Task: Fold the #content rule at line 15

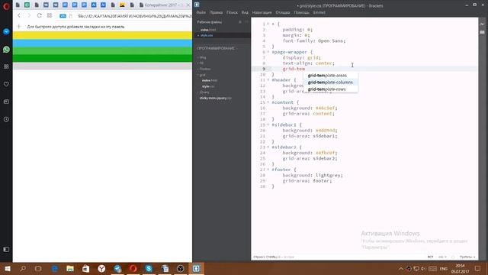Action: [x=268, y=102]
